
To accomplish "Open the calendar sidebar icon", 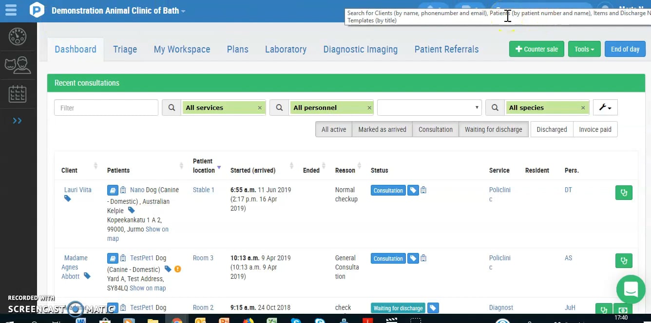I will point(18,93).
